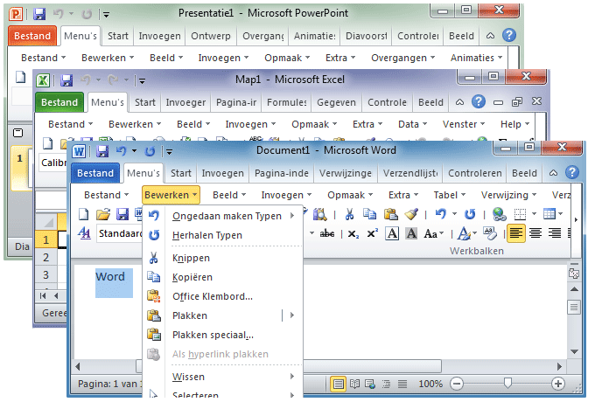This screenshot has height=402, width=595.
Task: Minimize the Word ribbon with caret icon
Action: pyautogui.click(x=553, y=173)
